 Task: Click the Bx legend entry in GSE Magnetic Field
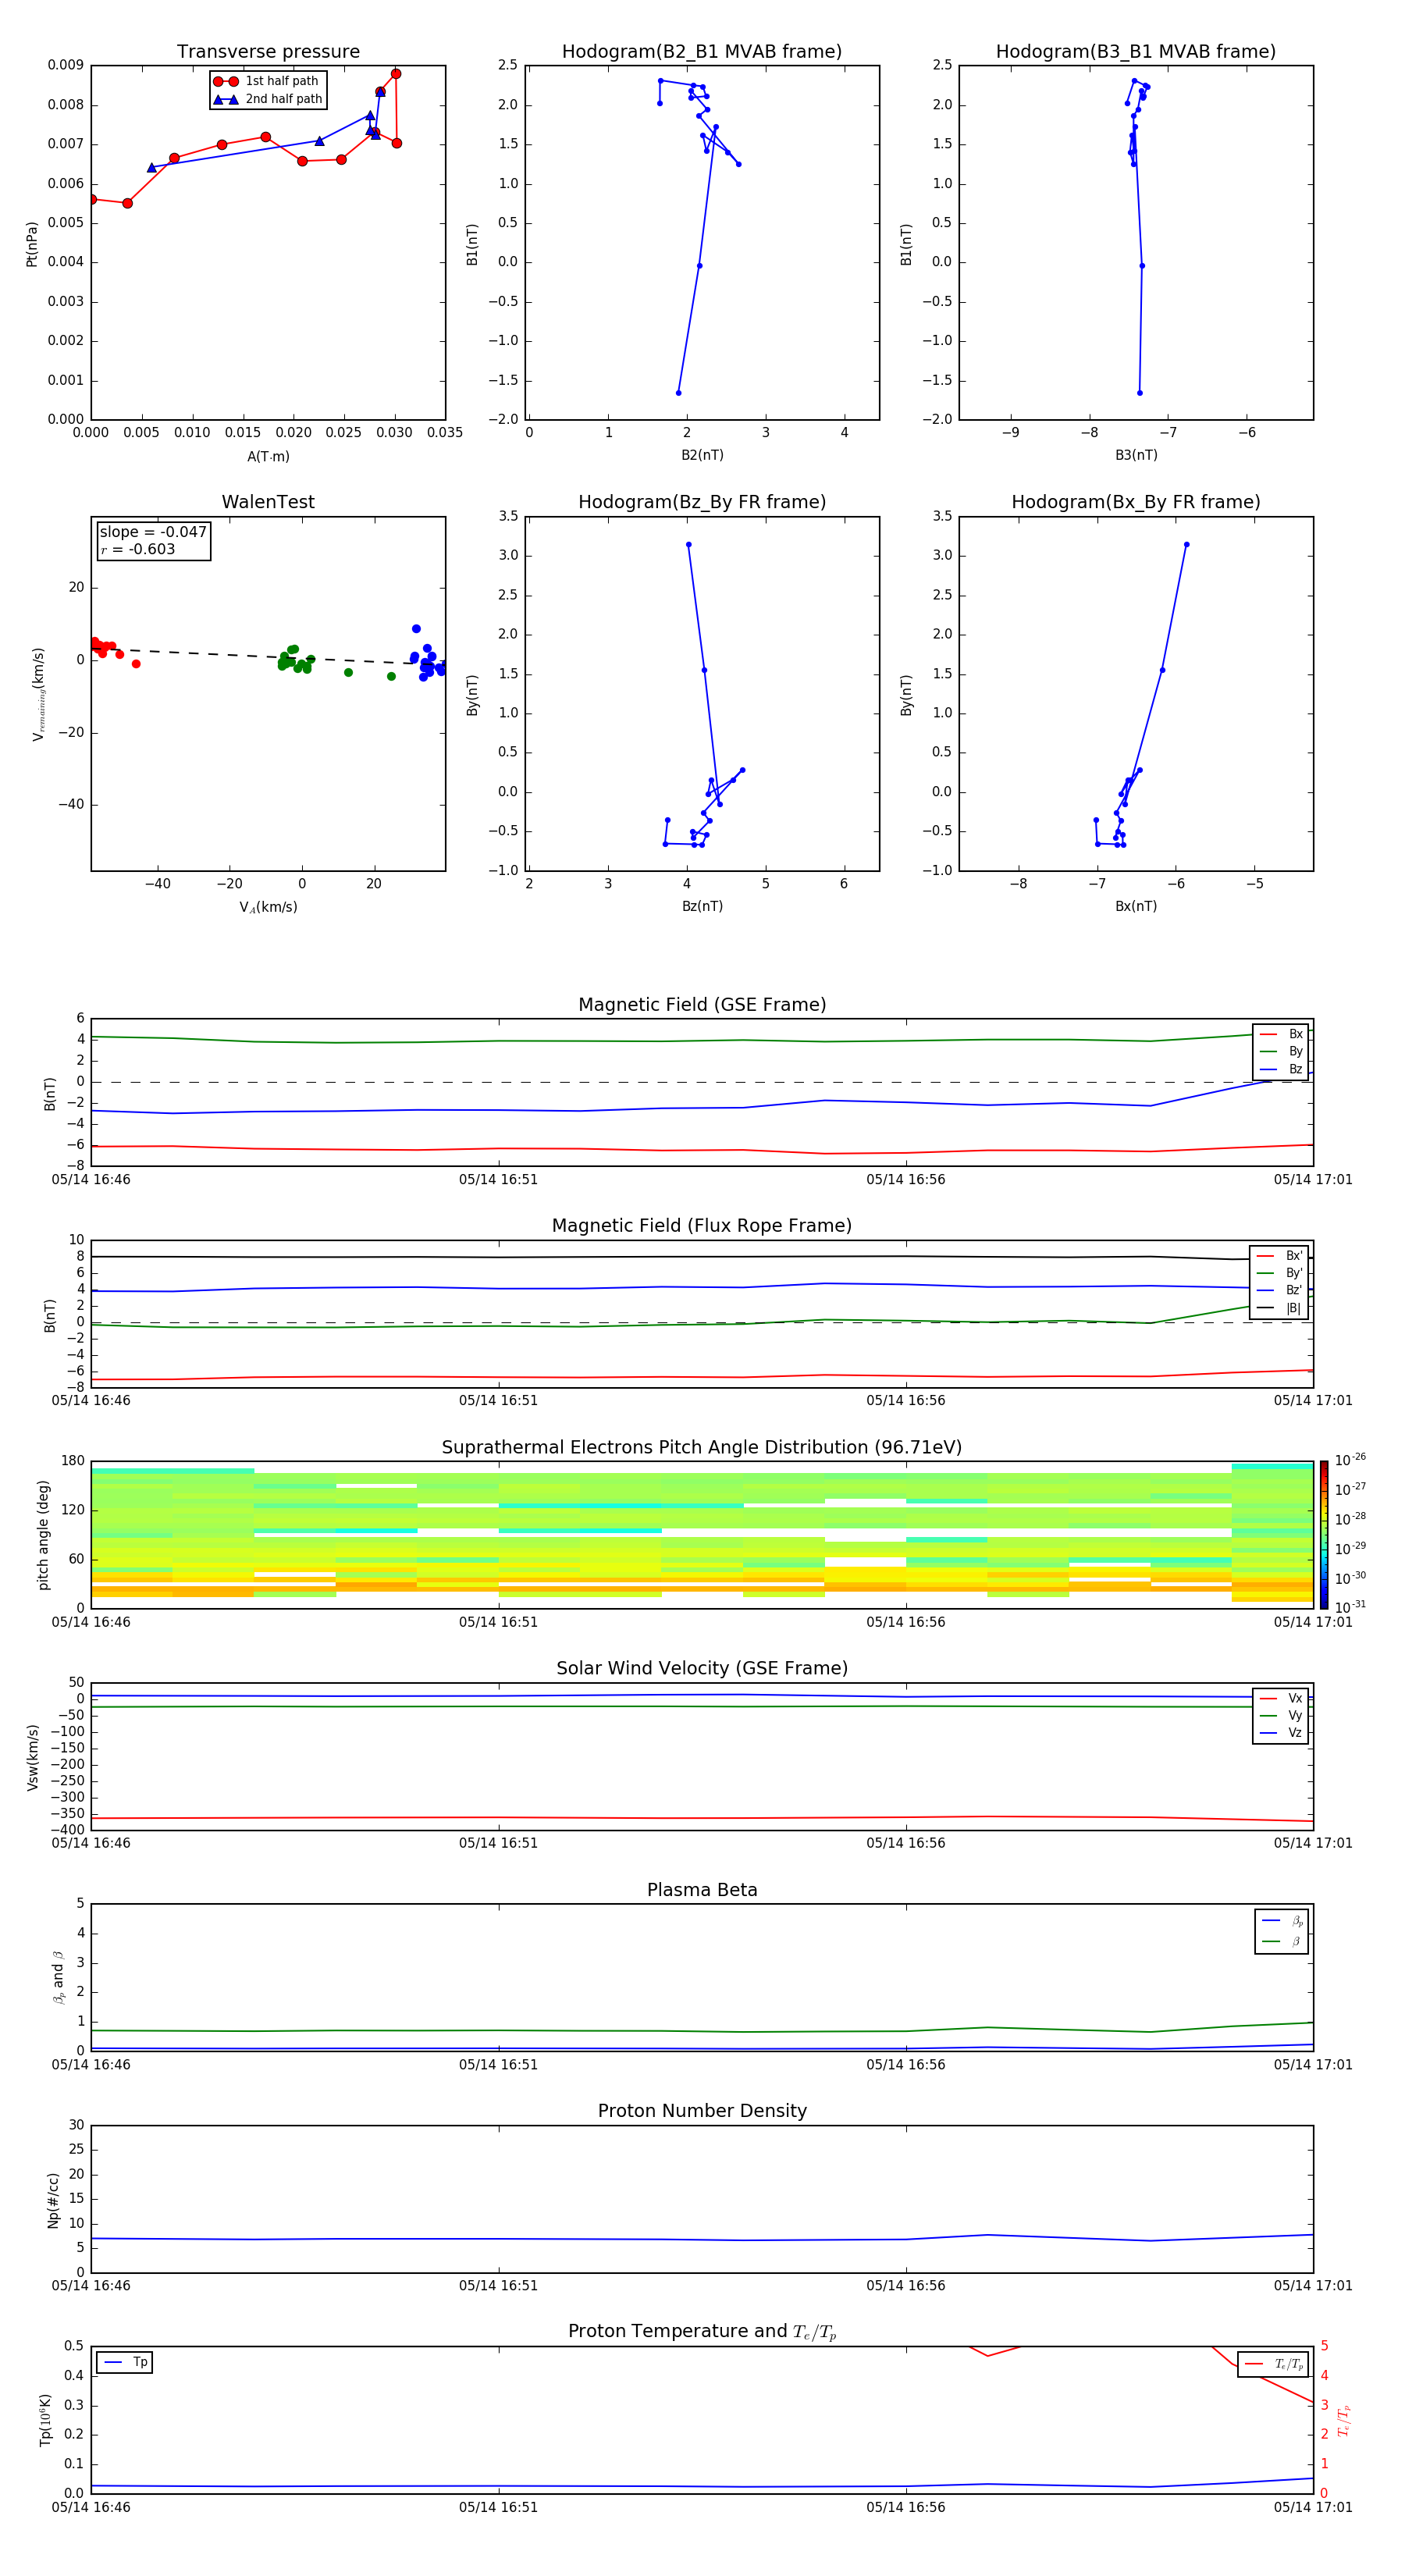pos(1281,1034)
